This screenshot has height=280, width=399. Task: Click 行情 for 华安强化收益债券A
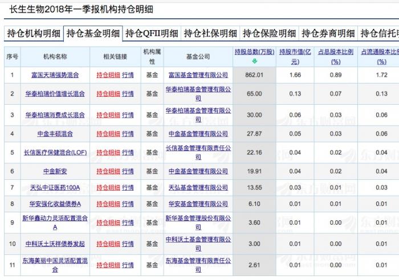128,204
